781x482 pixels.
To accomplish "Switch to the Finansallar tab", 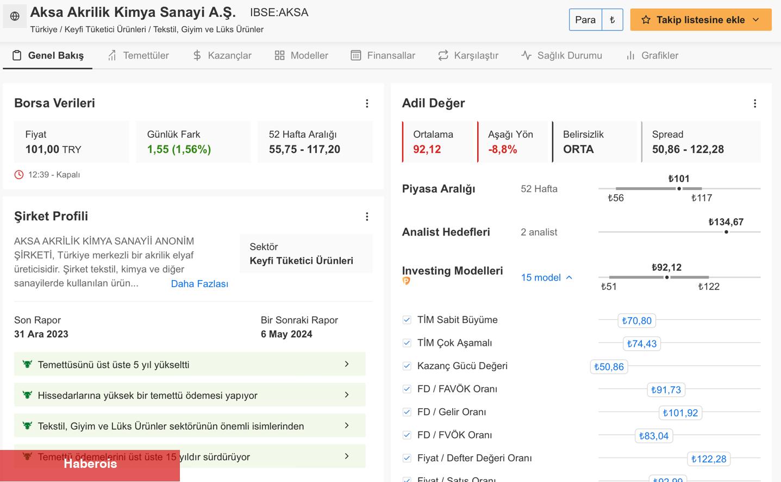I will (383, 55).
